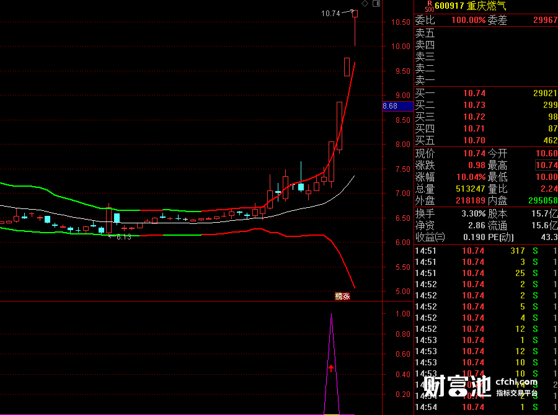
Task: Click the 0.60 label on the indicator axis
Action: tap(403, 354)
